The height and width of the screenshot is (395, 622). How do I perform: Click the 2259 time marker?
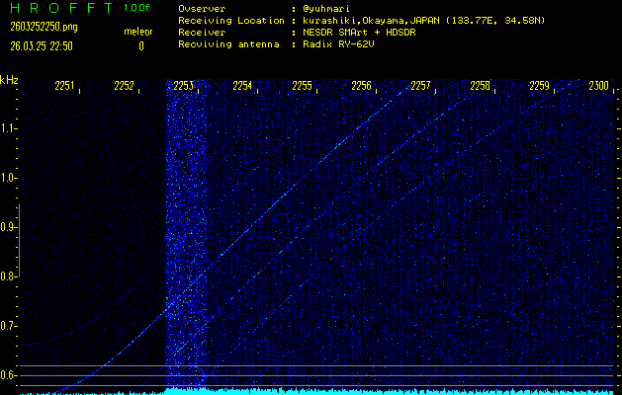pos(540,87)
